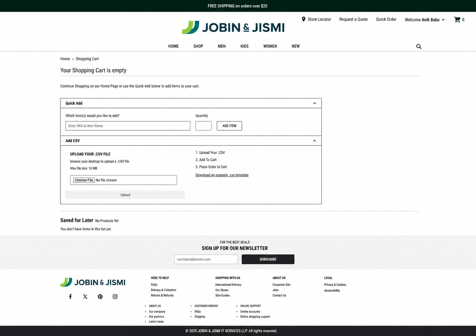Click the SUBSCRIBE newsletter button
Screen dimensions: 476x336
tap(268, 259)
